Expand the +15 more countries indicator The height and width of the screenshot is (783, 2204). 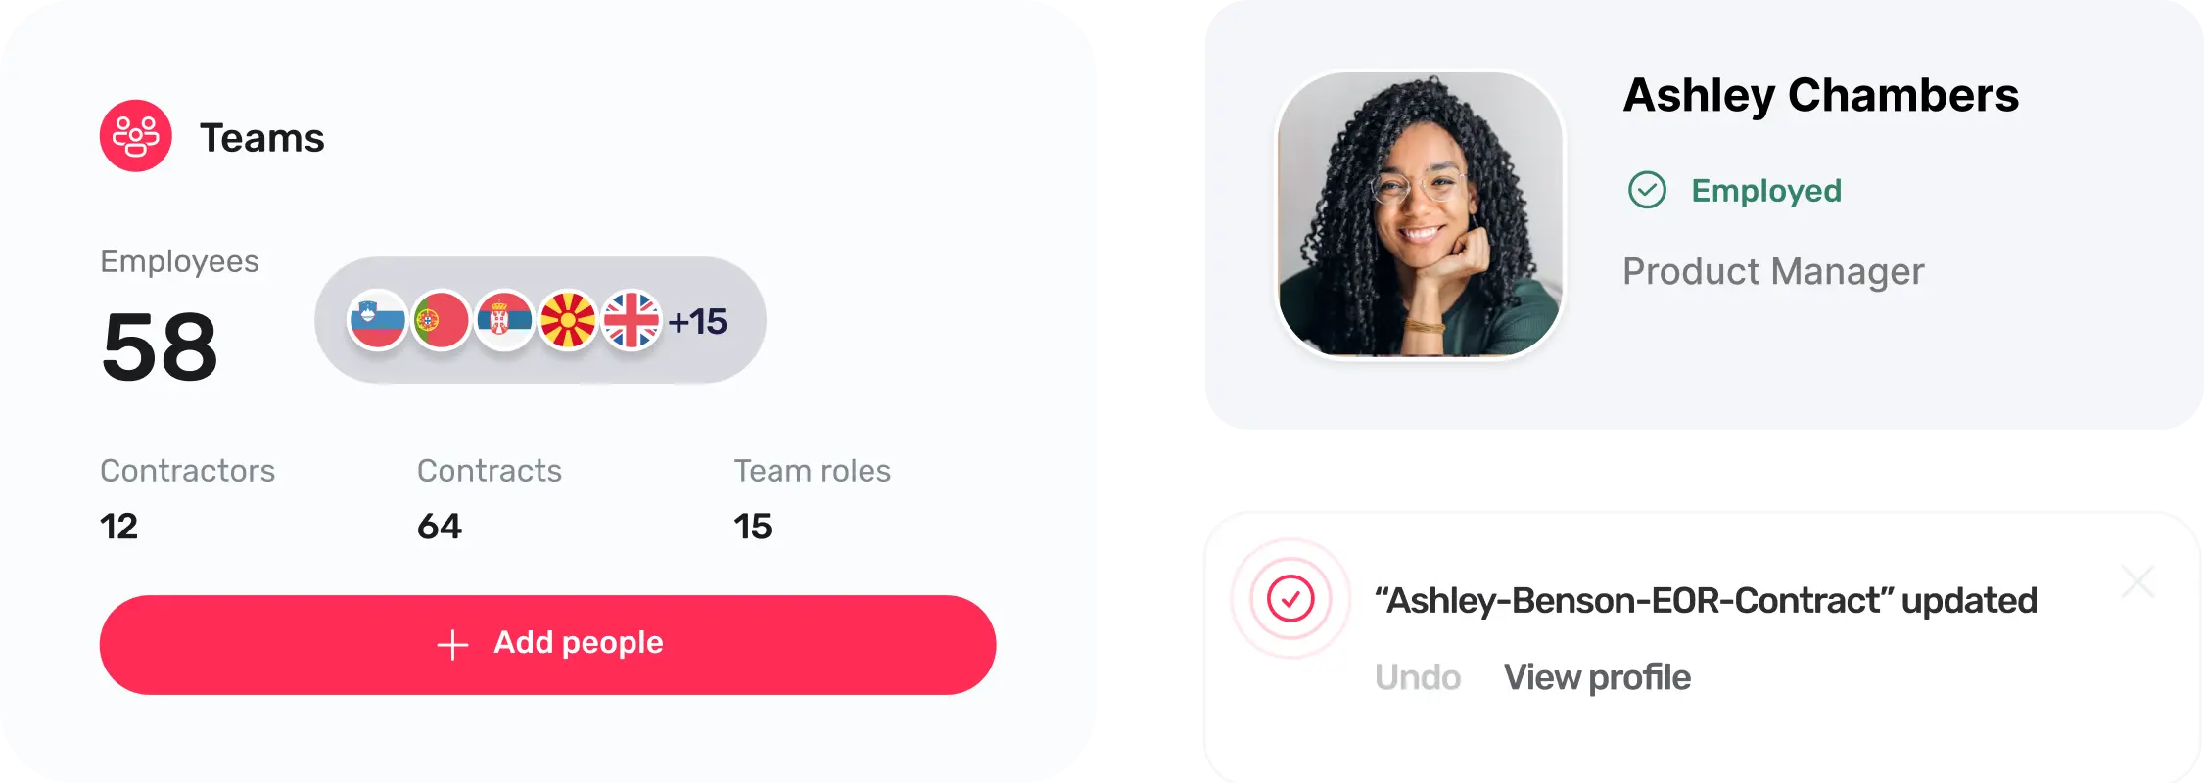697,321
